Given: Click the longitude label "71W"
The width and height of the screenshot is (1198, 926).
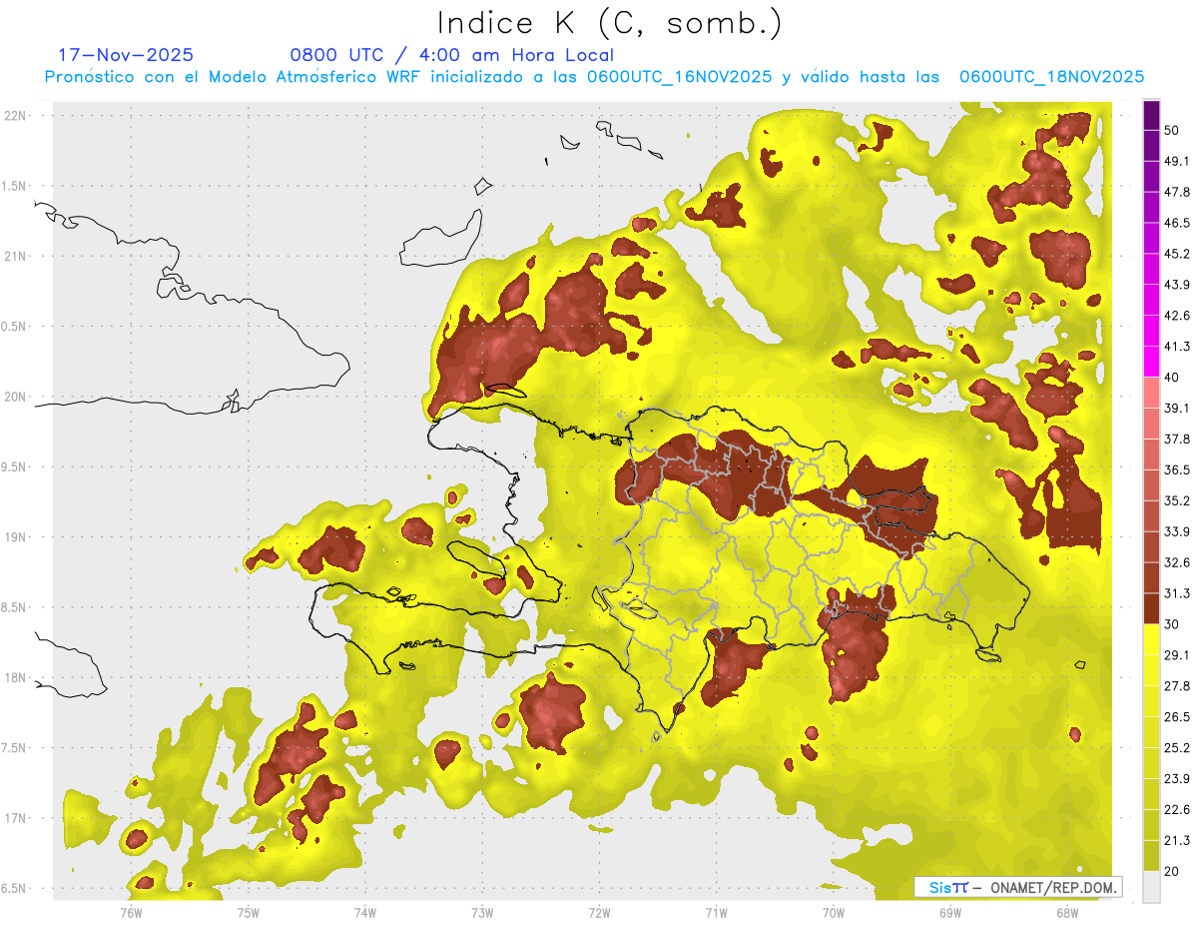Looking at the screenshot, I should pos(716,912).
